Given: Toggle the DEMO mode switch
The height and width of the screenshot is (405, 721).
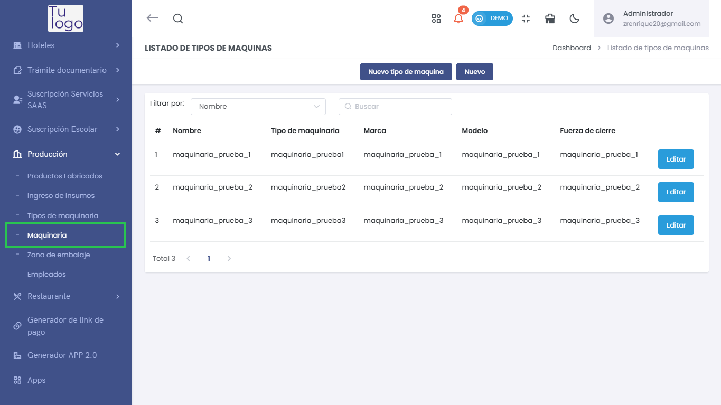Looking at the screenshot, I should (492, 18).
